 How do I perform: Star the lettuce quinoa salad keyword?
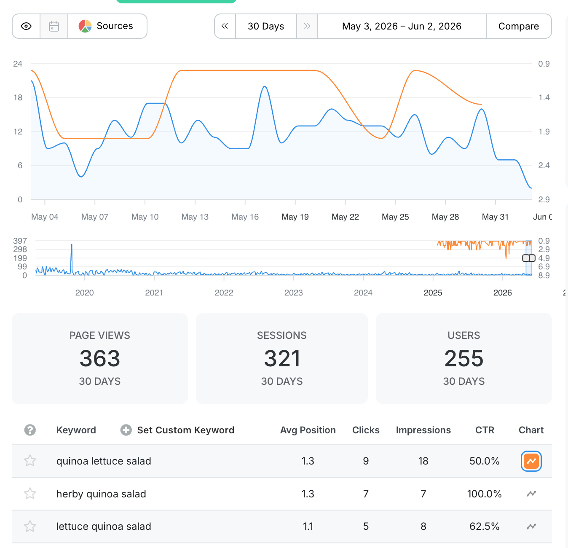pos(30,527)
